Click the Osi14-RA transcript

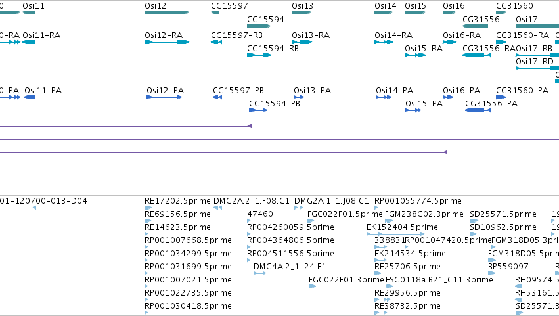[x=384, y=42]
